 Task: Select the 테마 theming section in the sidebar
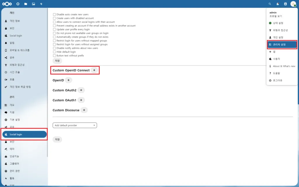12,149
